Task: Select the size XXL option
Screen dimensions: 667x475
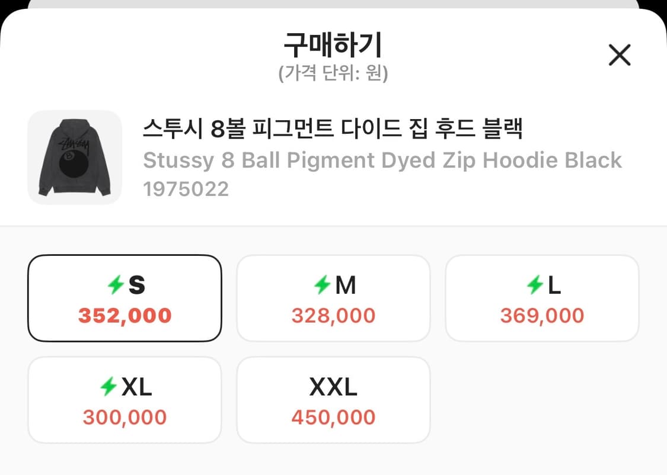Action: pos(333,399)
